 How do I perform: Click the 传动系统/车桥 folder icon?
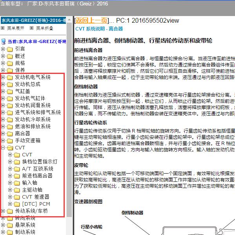[x=10, y=211]
